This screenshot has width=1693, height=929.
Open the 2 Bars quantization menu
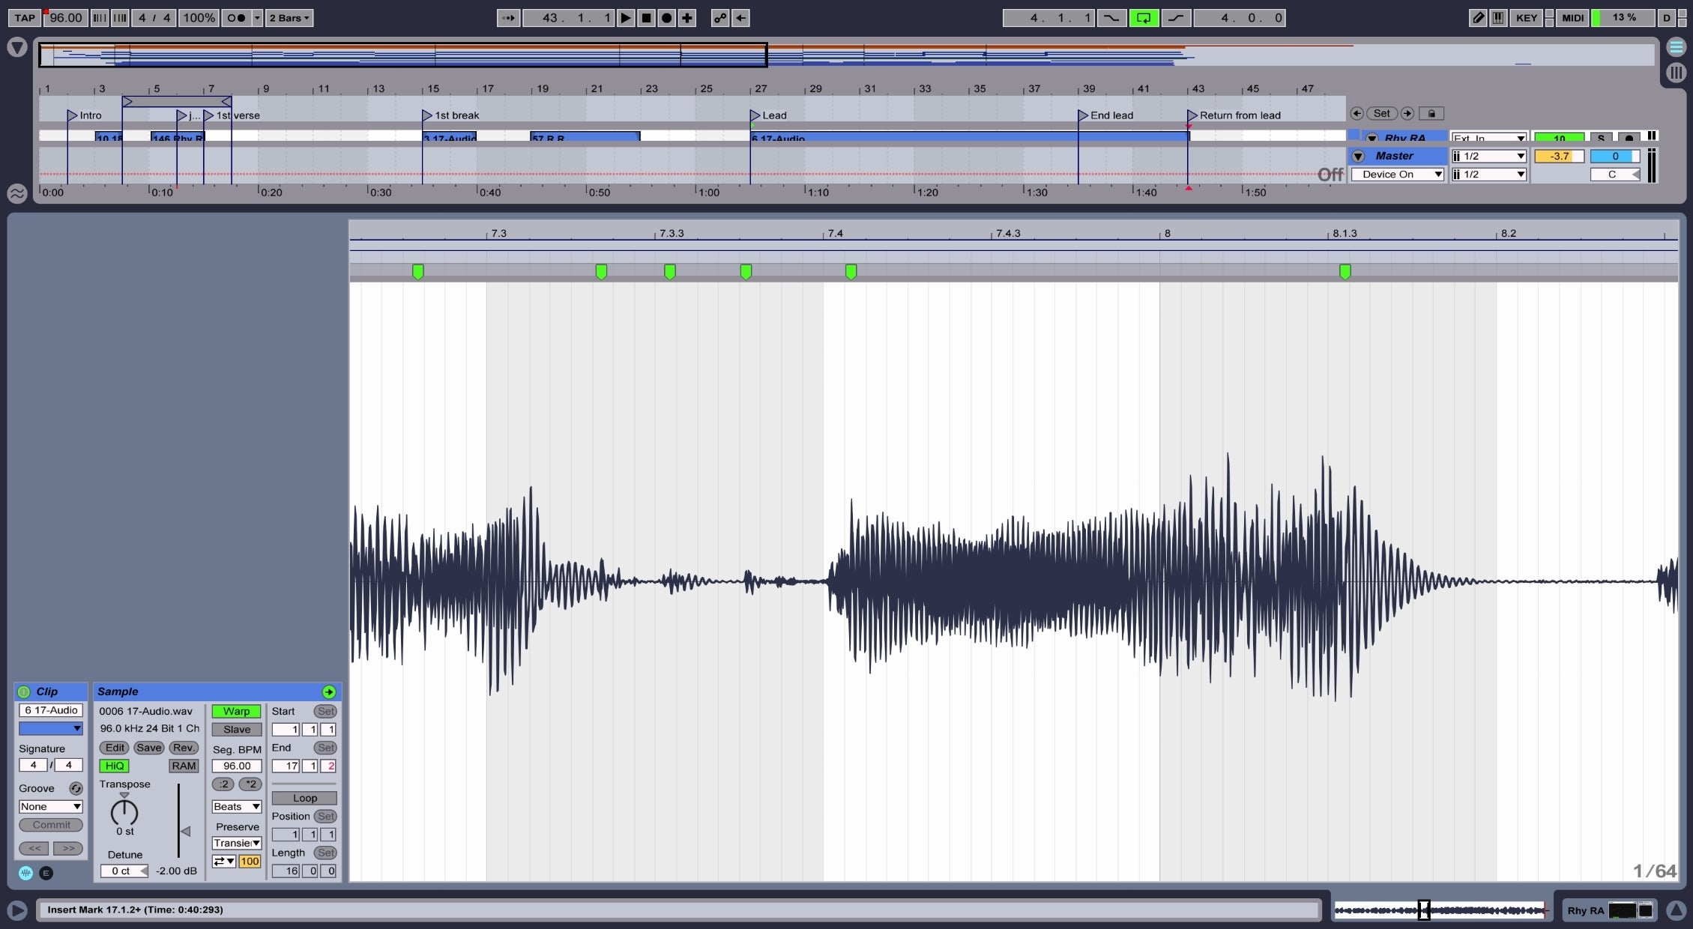click(x=290, y=18)
